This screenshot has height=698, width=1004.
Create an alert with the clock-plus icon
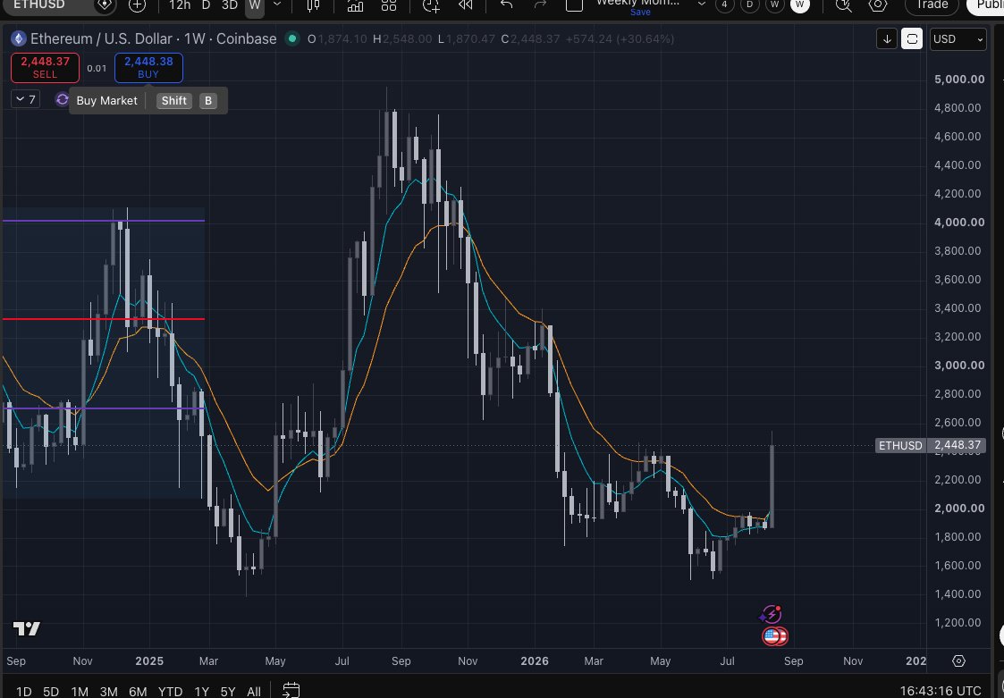tap(431, 5)
